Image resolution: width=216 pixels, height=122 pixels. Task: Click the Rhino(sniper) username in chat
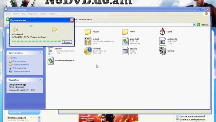(18, 118)
